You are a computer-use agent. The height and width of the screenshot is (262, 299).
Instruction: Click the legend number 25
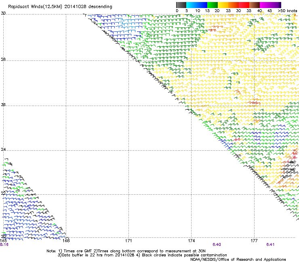click(x=228, y=11)
